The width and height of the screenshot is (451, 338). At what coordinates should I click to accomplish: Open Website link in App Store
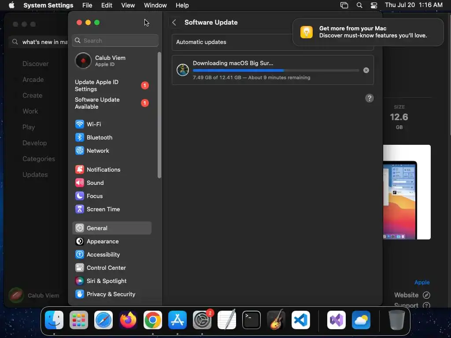(412, 295)
